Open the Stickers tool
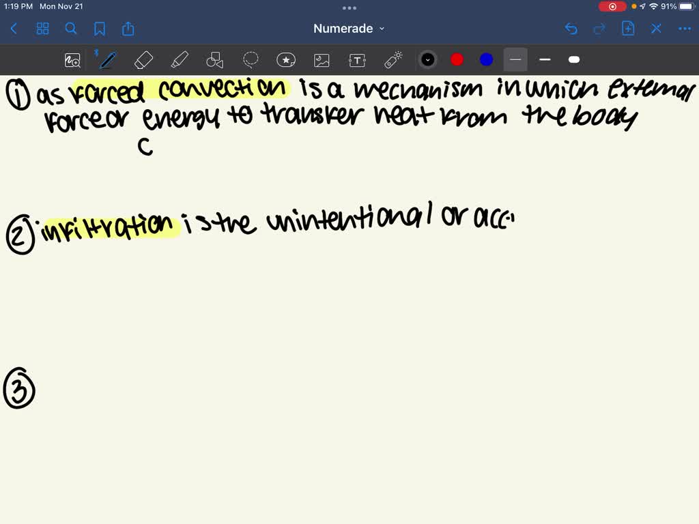This screenshot has width=699, height=524. click(286, 59)
